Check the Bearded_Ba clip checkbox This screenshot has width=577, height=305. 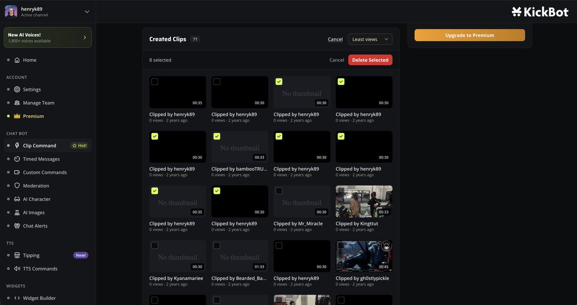pos(217,245)
